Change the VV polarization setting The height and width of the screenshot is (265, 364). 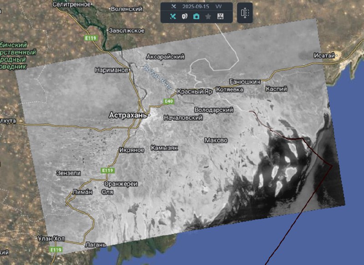(x=219, y=6)
